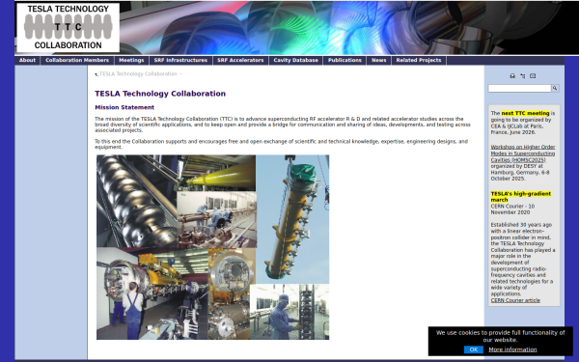Click the breadcrumb arrow icon
579x362 pixels.
pos(96,74)
